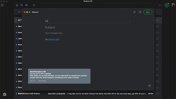Star the BrainHQ from Posit Science email
176x99 pixels.
[157, 94]
